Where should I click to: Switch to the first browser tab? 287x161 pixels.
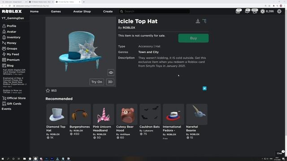[14, 2]
